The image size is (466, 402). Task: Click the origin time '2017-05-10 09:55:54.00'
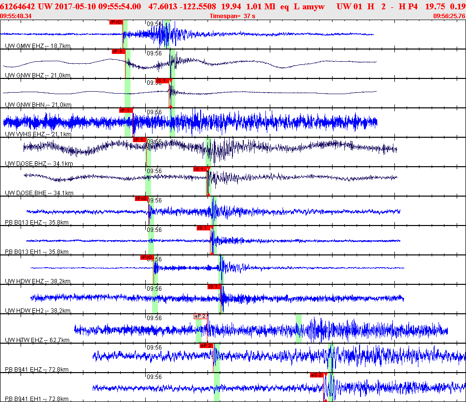(x=98, y=6)
